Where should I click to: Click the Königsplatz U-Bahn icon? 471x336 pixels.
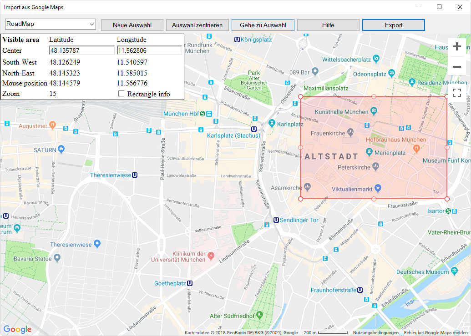[x=237, y=40]
